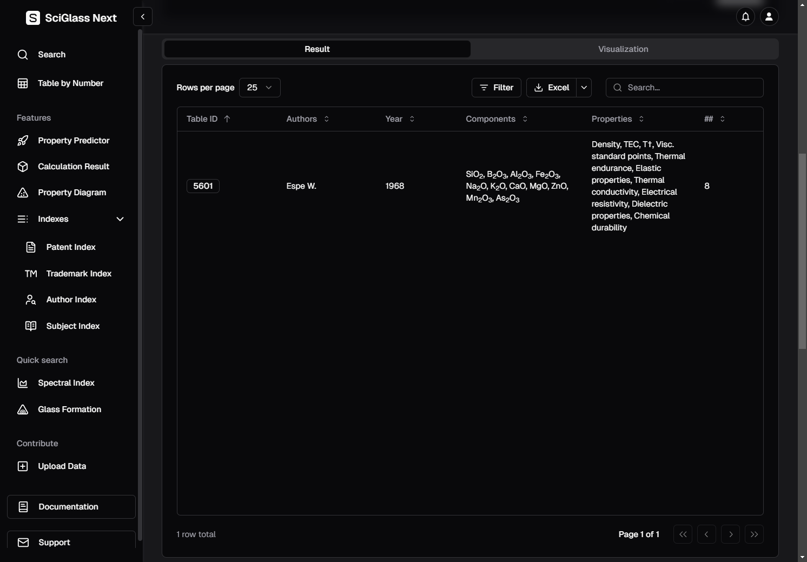Open Glass Formation icon
Screen dimensions: 807x562
[x=23, y=409]
